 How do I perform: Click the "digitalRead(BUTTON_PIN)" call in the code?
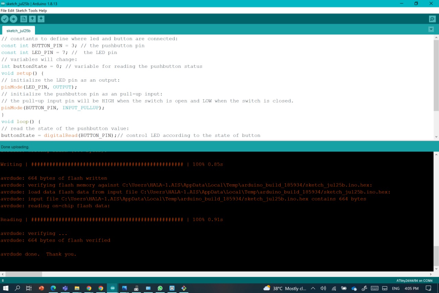80,135
